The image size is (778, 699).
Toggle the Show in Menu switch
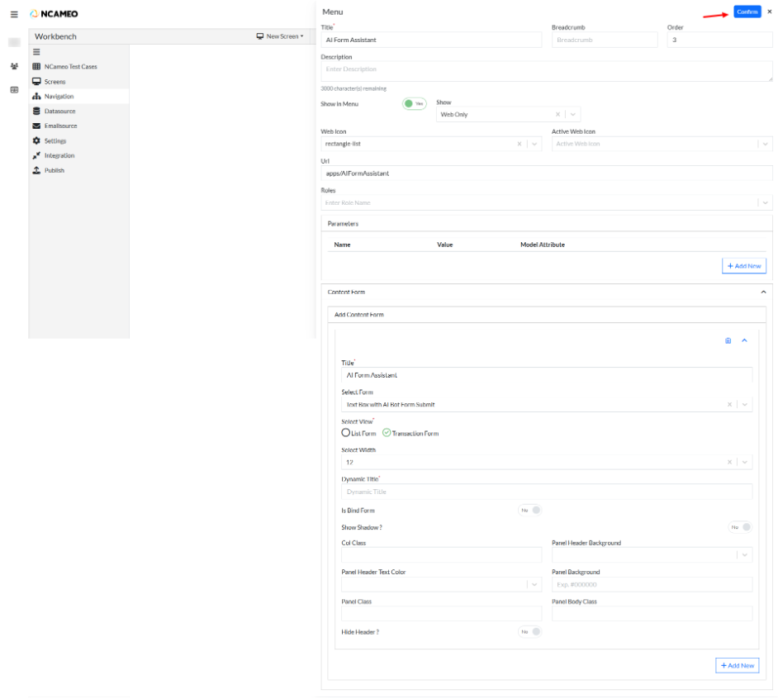pyautogui.click(x=414, y=104)
